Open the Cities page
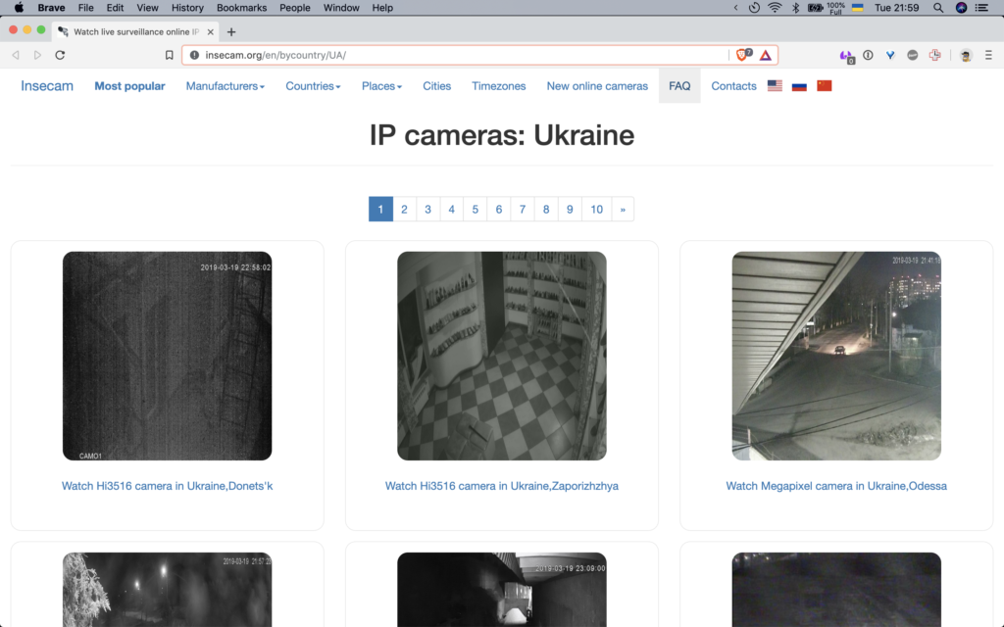 [436, 86]
